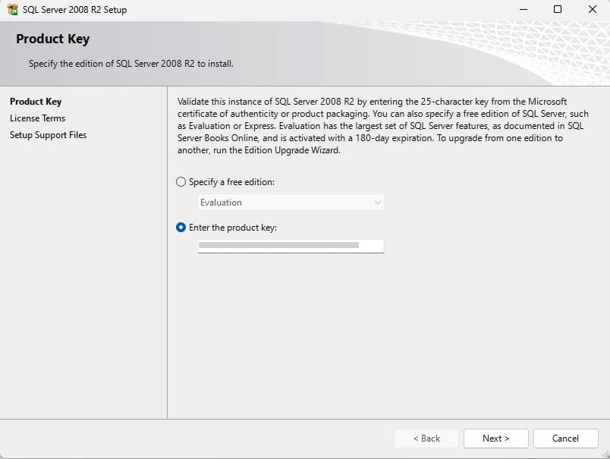
Task: Maximize the Setup wizard window
Action: click(558, 10)
